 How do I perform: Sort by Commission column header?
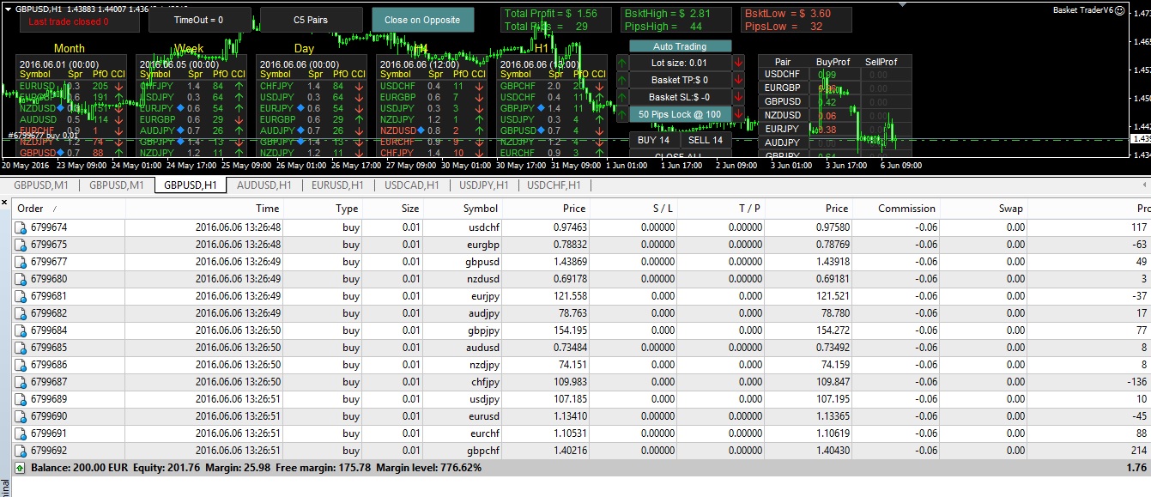coord(896,209)
